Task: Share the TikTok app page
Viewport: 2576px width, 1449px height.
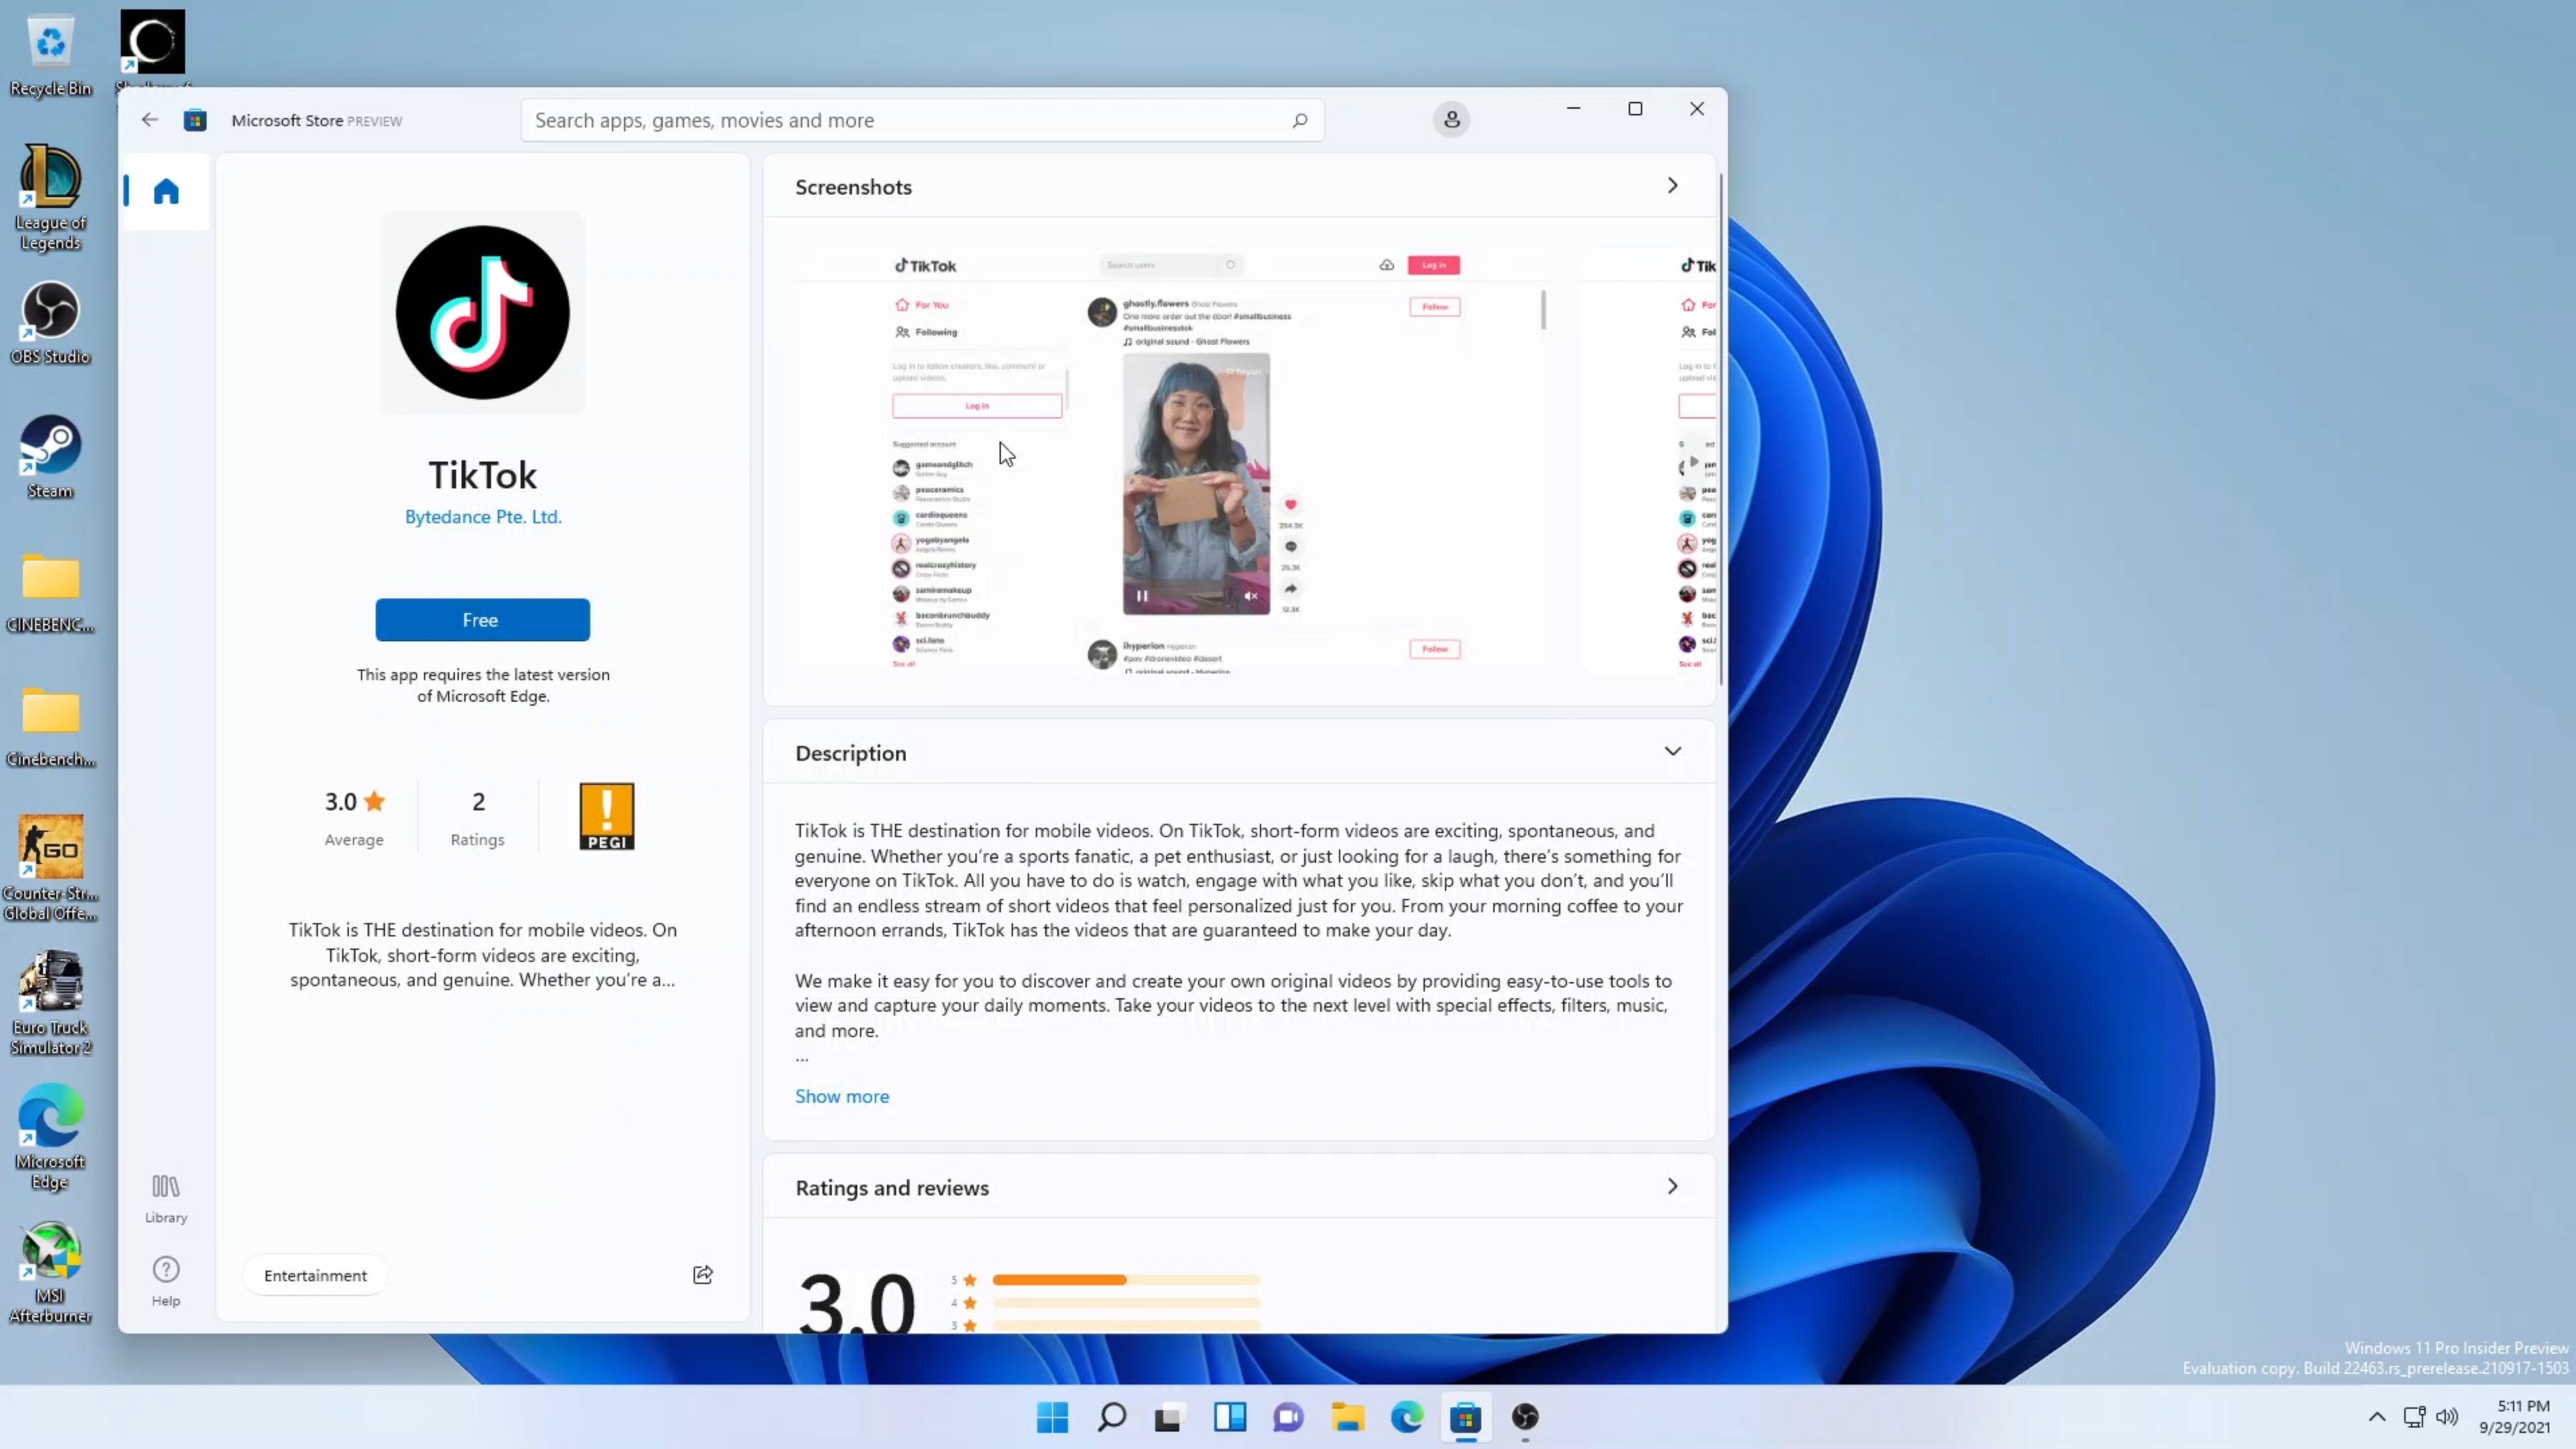Action: (703, 1274)
